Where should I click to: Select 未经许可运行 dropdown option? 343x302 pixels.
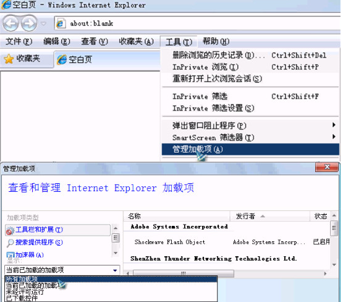tap(111, 292)
